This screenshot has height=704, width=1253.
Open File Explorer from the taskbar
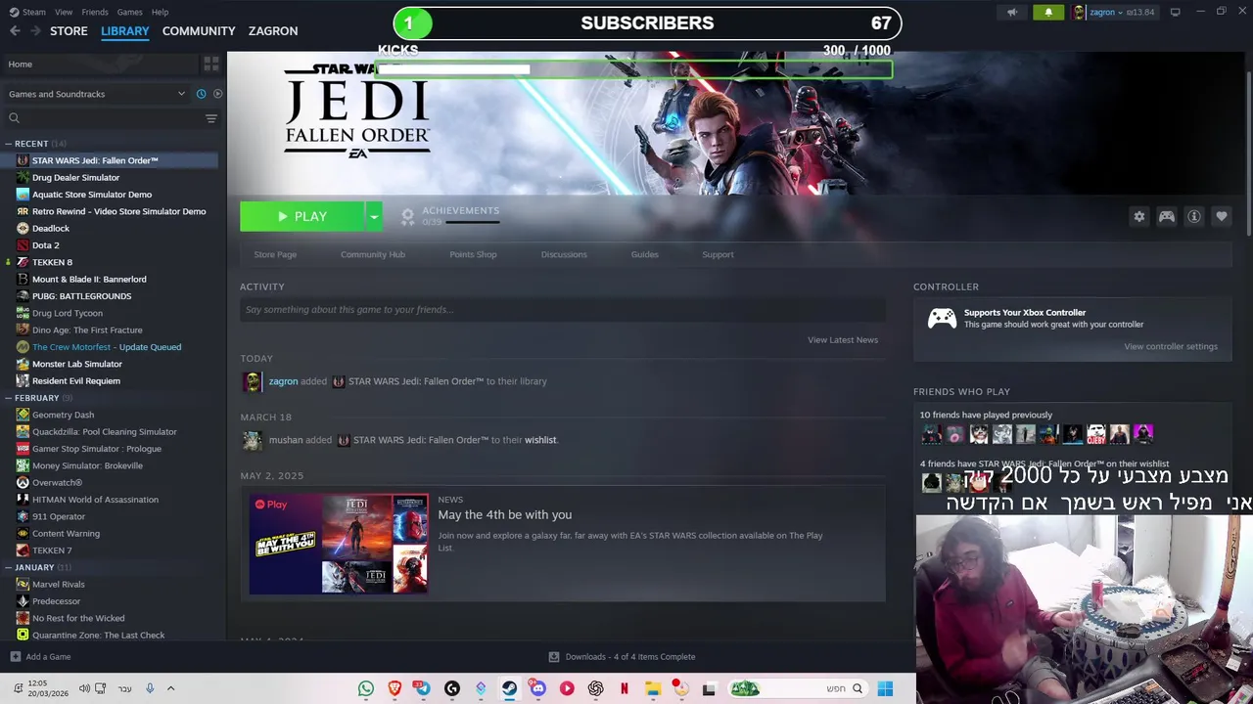[653, 688]
